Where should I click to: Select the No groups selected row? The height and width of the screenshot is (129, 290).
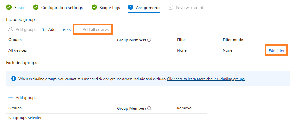[25, 118]
